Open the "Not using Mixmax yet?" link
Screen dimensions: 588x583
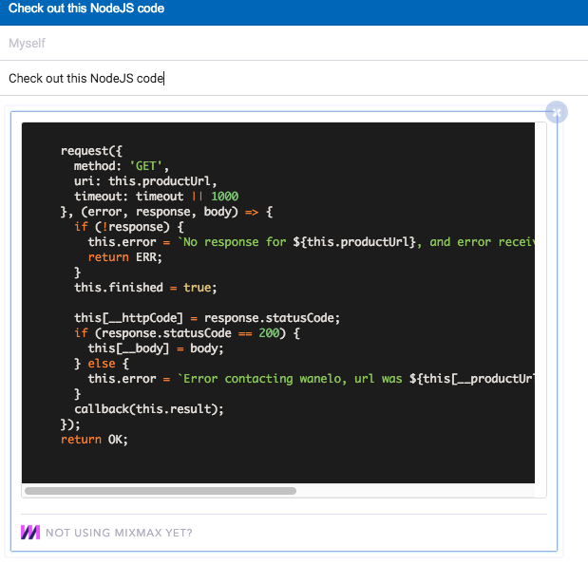pyautogui.click(x=119, y=533)
